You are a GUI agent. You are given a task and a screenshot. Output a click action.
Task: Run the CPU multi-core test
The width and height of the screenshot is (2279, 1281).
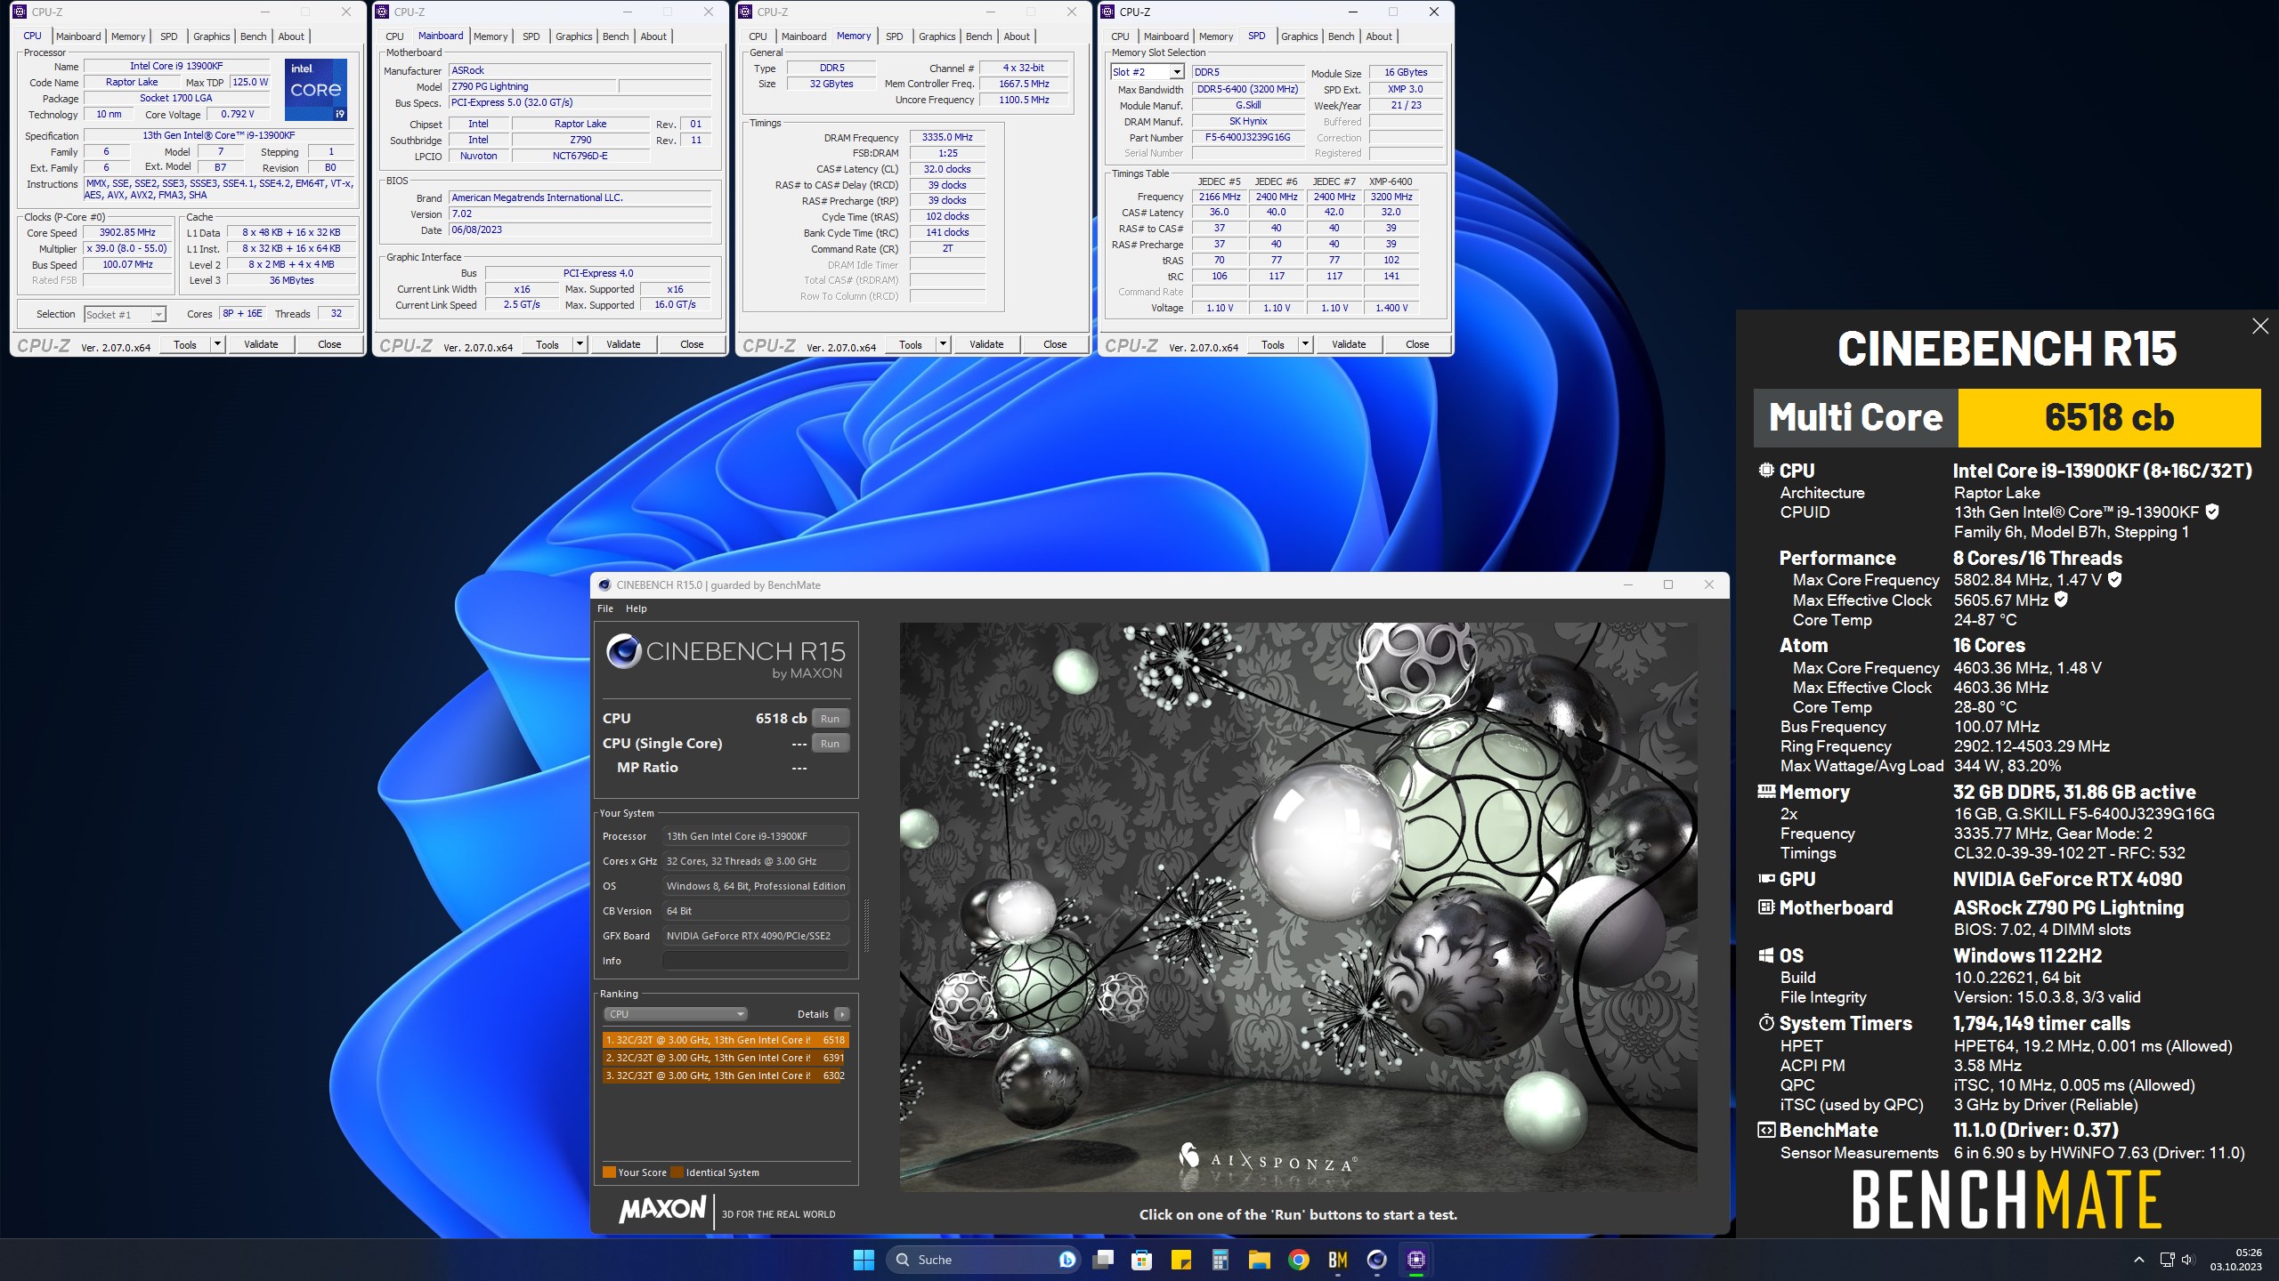click(830, 719)
